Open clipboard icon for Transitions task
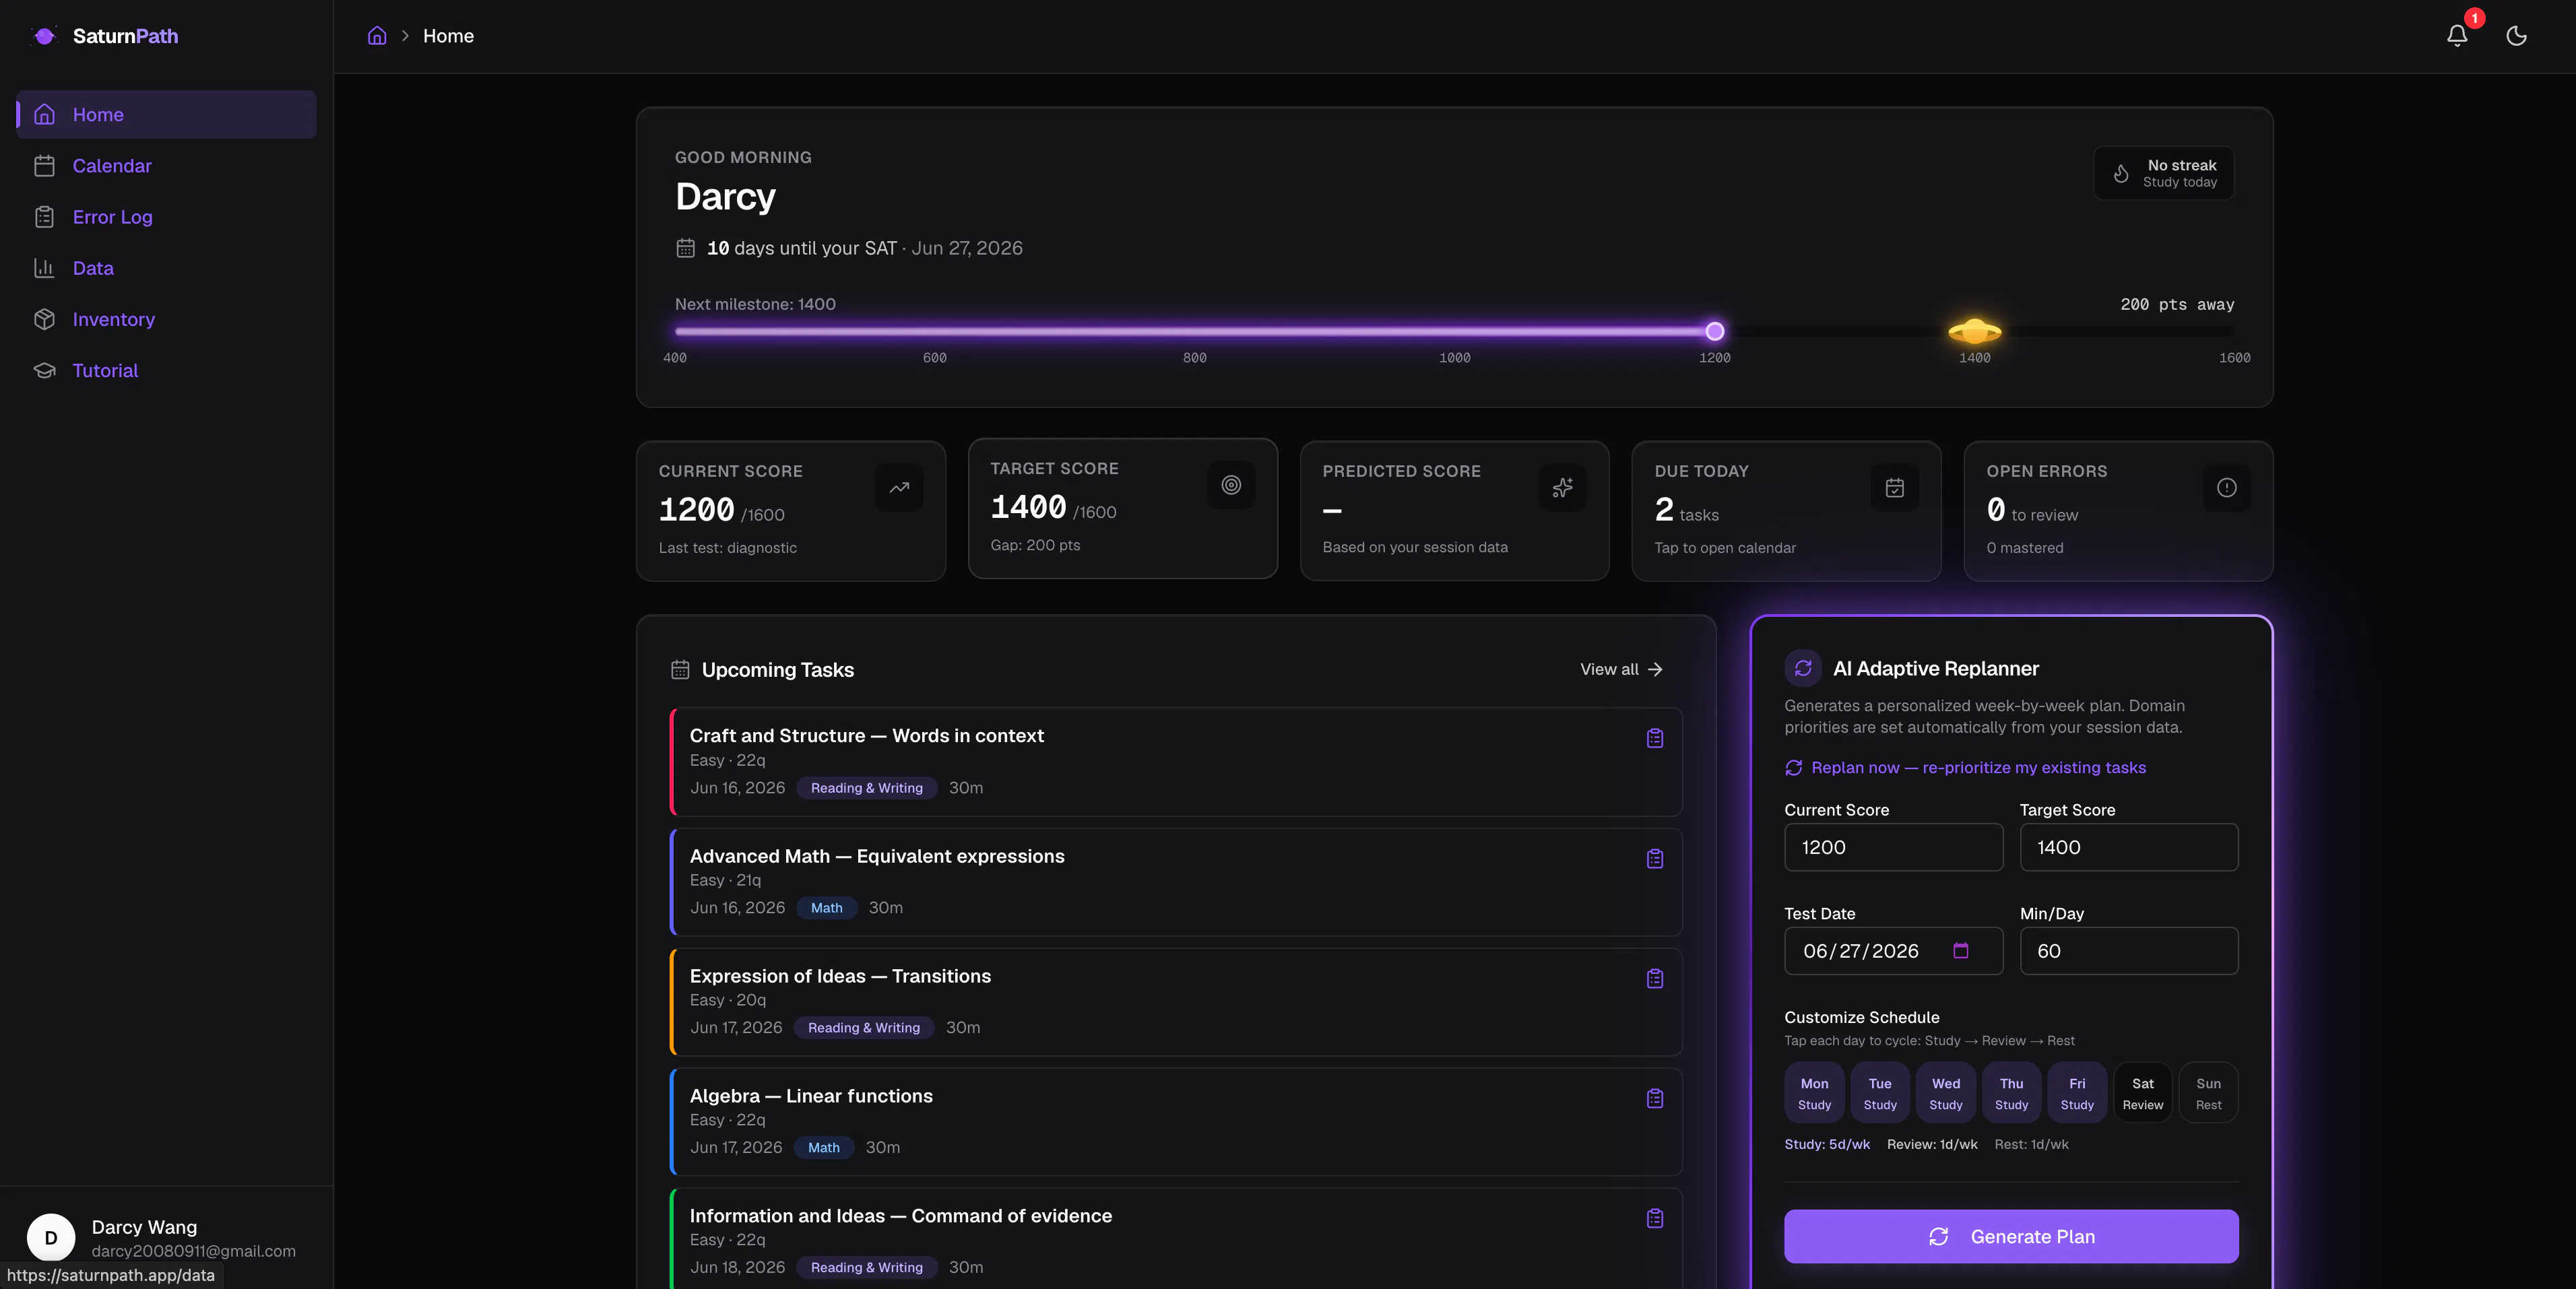 tap(1655, 979)
